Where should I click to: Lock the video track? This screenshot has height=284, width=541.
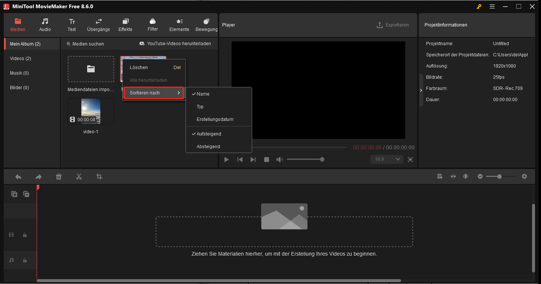[25, 235]
